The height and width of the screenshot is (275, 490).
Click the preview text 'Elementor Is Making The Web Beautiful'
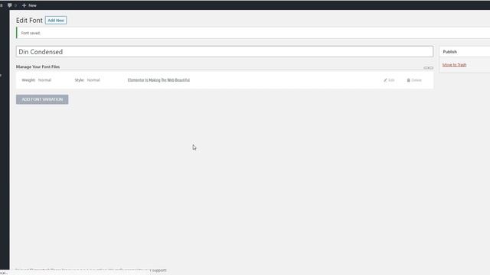click(x=158, y=80)
